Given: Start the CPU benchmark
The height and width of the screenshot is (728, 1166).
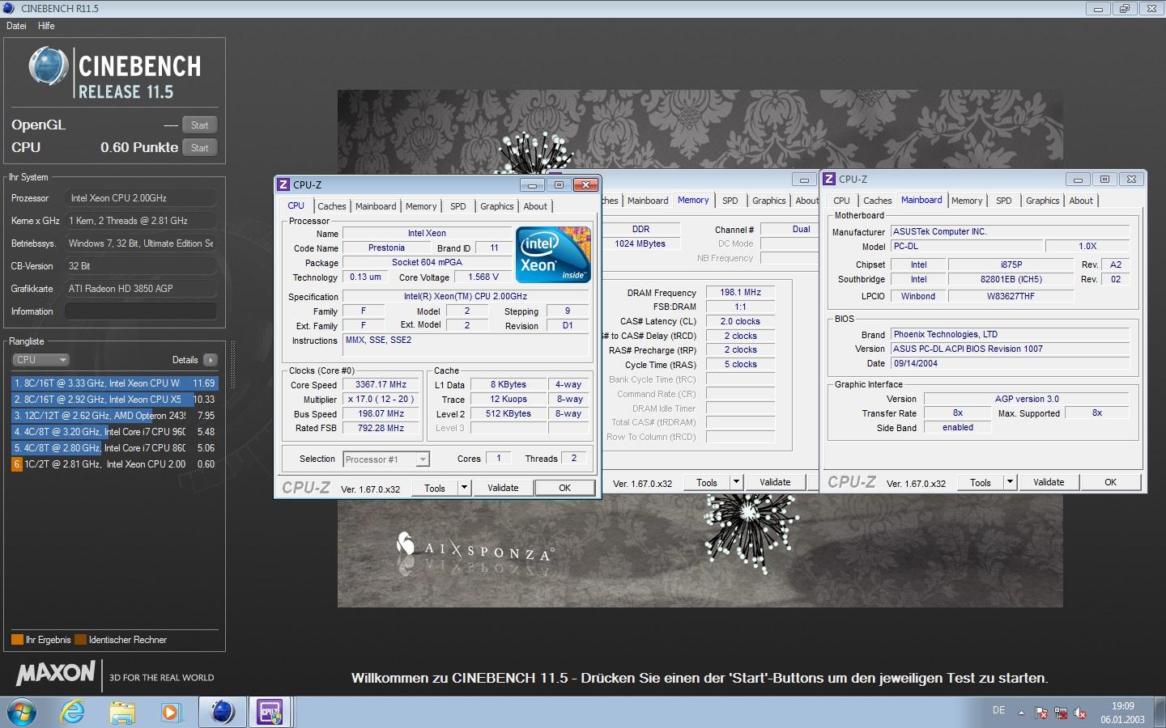Looking at the screenshot, I should 200,147.
